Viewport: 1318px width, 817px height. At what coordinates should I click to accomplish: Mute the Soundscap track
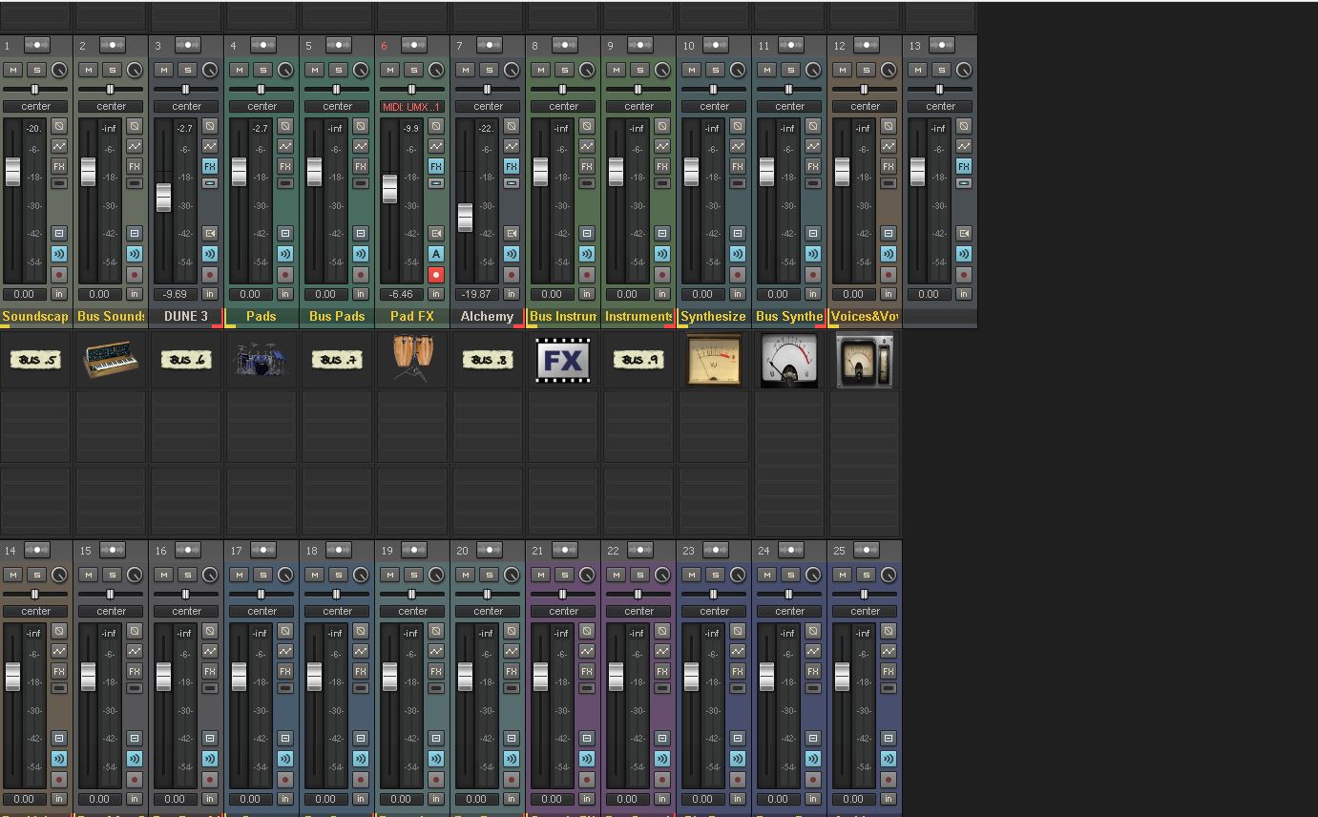[x=12, y=70]
